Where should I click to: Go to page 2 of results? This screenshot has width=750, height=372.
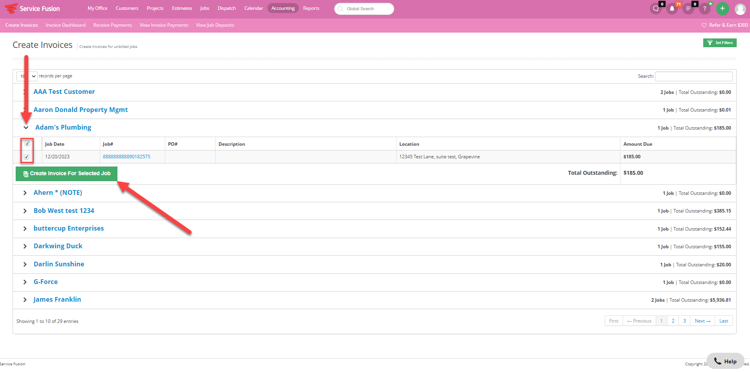(x=673, y=321)
